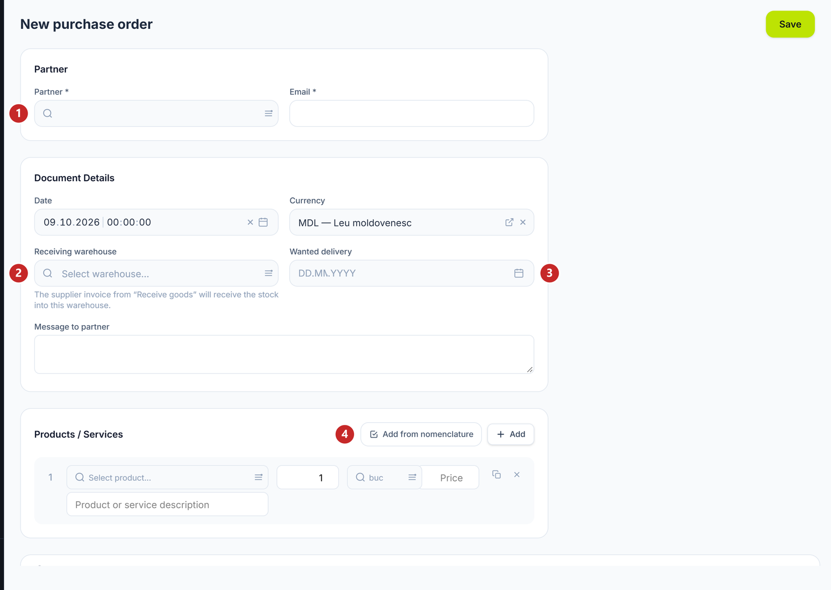
Task: Open the Date calendar picker icon
Action: pos(263,222)
